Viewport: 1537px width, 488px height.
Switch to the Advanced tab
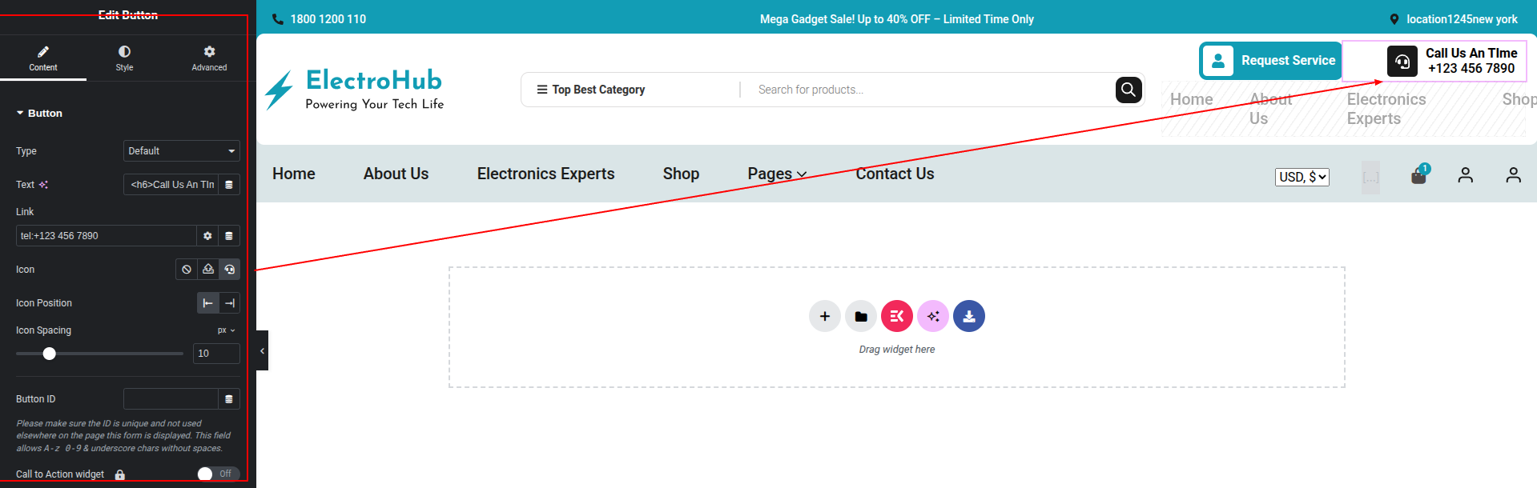[x=209, y=58]
